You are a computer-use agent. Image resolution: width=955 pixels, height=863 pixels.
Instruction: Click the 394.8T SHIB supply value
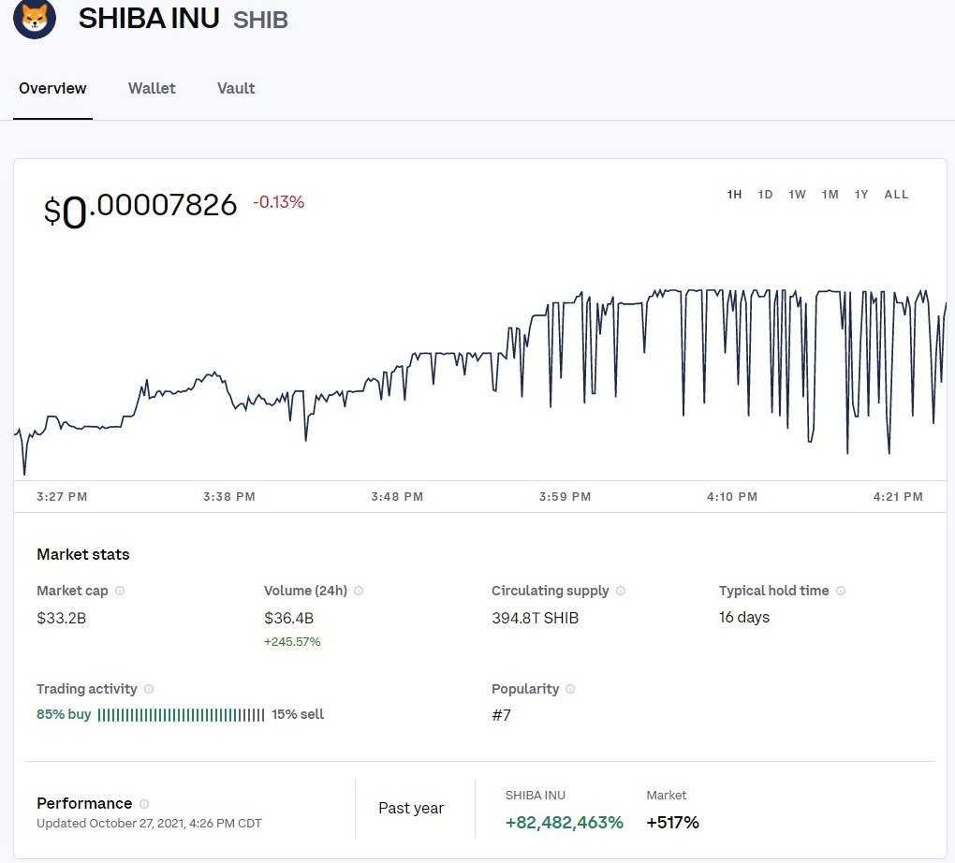tap(536, 618)
